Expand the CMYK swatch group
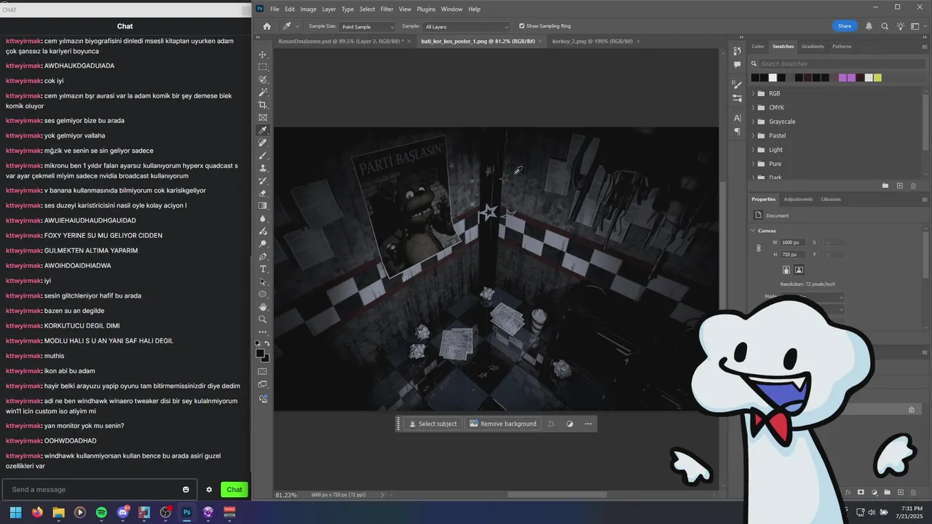This screenshot has height=524, width=932. [x=754, y=108]
